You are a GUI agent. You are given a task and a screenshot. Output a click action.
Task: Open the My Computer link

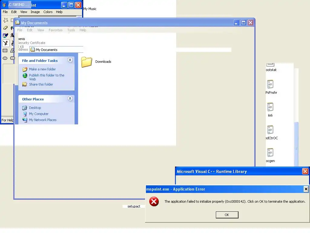(x=39, y=114)
